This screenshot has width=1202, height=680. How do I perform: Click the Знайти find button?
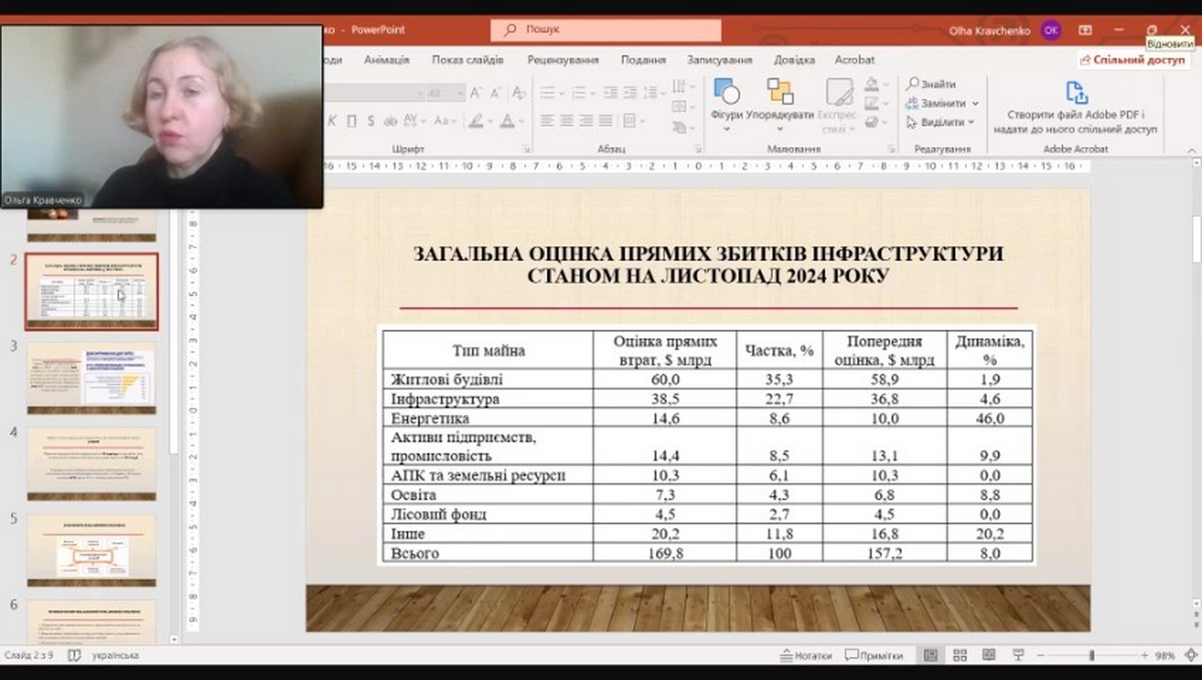tap(931, 84)
